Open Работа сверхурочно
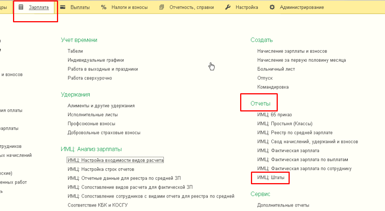 coord(90,78)
